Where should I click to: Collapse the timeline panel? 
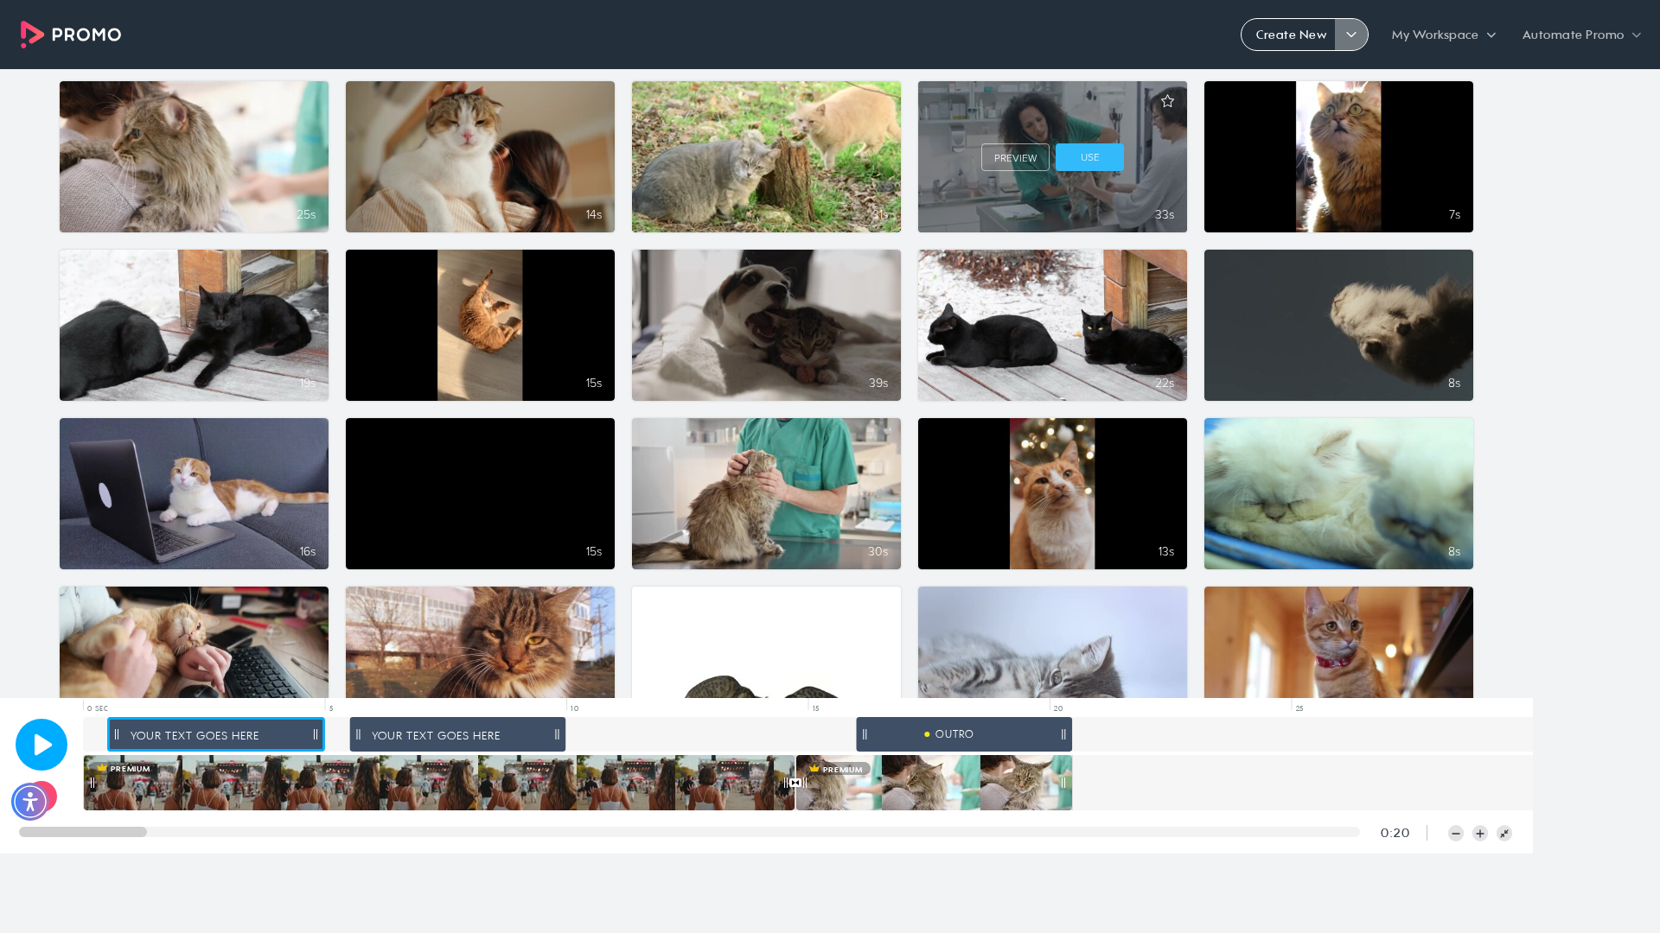(1504, 834)
